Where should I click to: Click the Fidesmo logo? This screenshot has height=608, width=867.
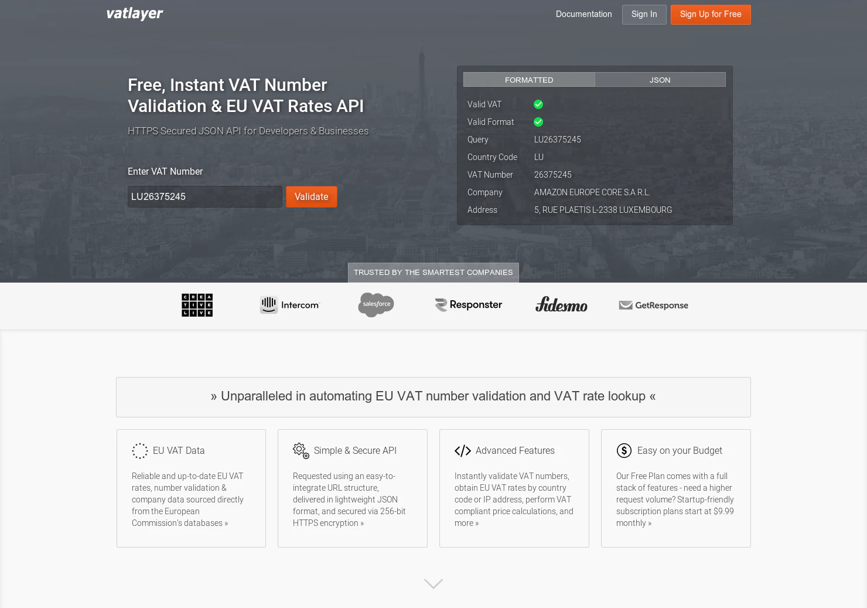coord(561,305)
